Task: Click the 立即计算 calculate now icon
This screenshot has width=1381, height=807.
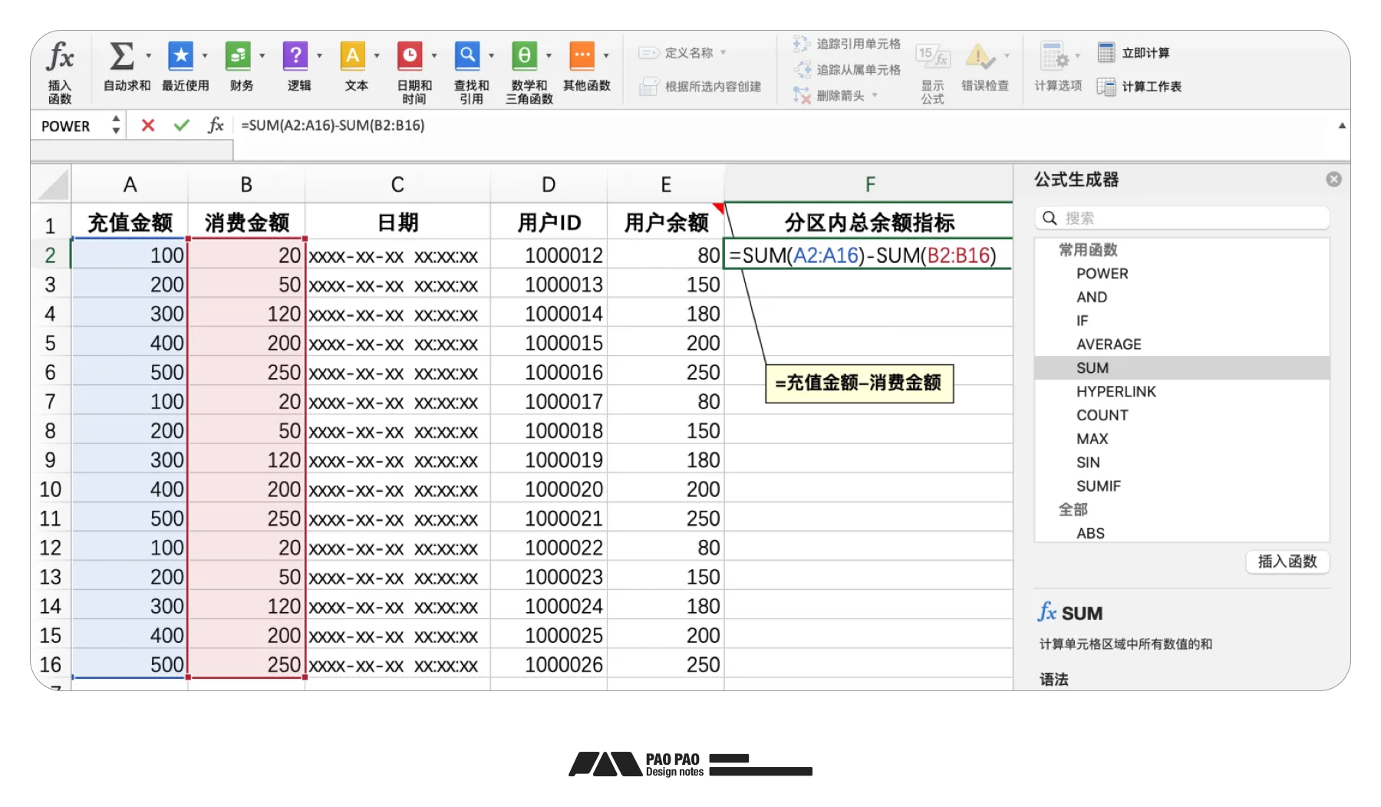Action: pos(1108,52)
